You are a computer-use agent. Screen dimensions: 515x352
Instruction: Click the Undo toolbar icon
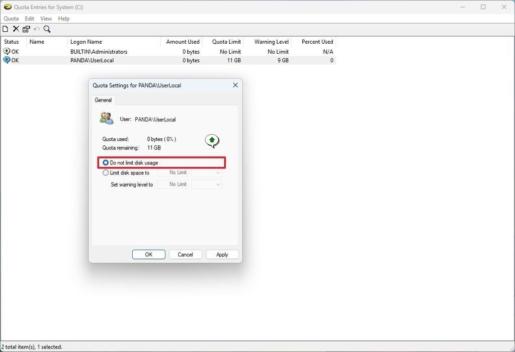pyautogui.click(x=36, y=29)
